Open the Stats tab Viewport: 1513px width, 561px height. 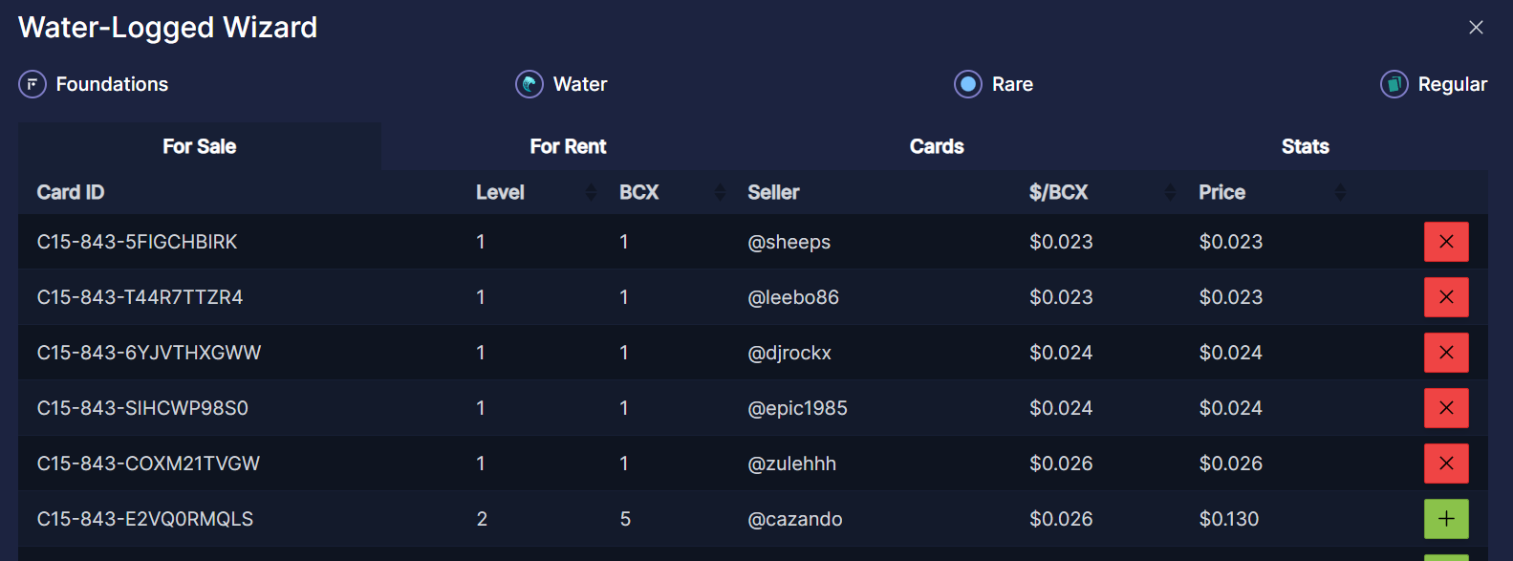(1305, 146)
